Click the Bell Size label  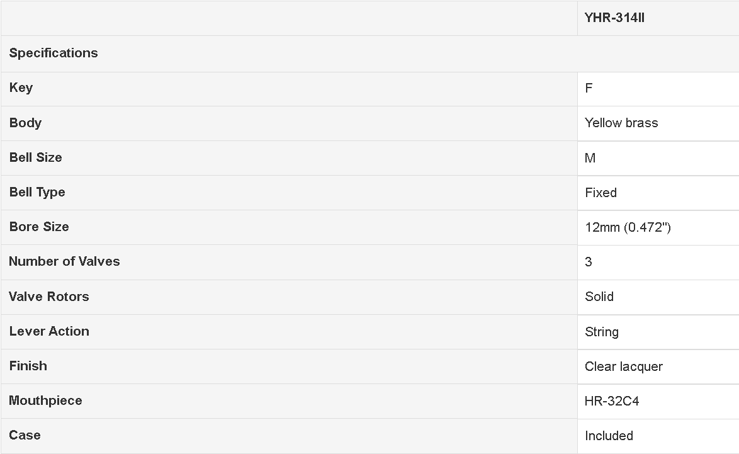(x=35, y=157)
